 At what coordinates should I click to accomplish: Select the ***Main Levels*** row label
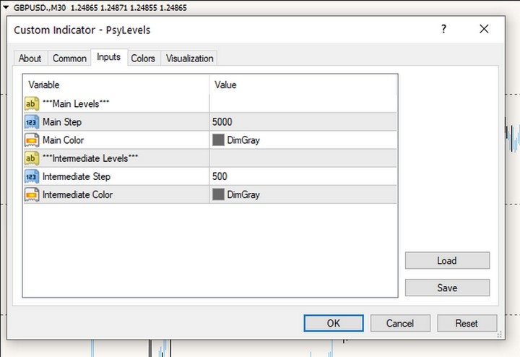76,104
